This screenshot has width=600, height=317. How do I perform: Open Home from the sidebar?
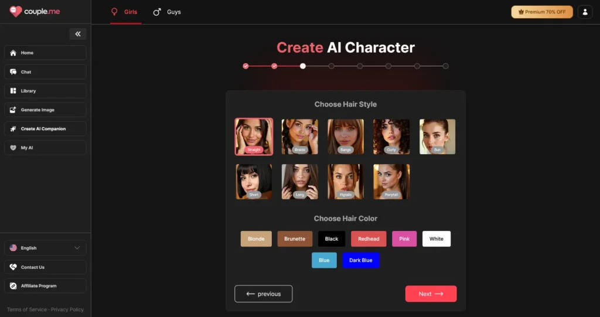(x=45, y=53)
